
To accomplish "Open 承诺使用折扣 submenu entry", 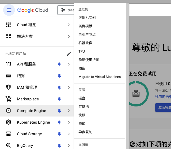I will [89, 60].
